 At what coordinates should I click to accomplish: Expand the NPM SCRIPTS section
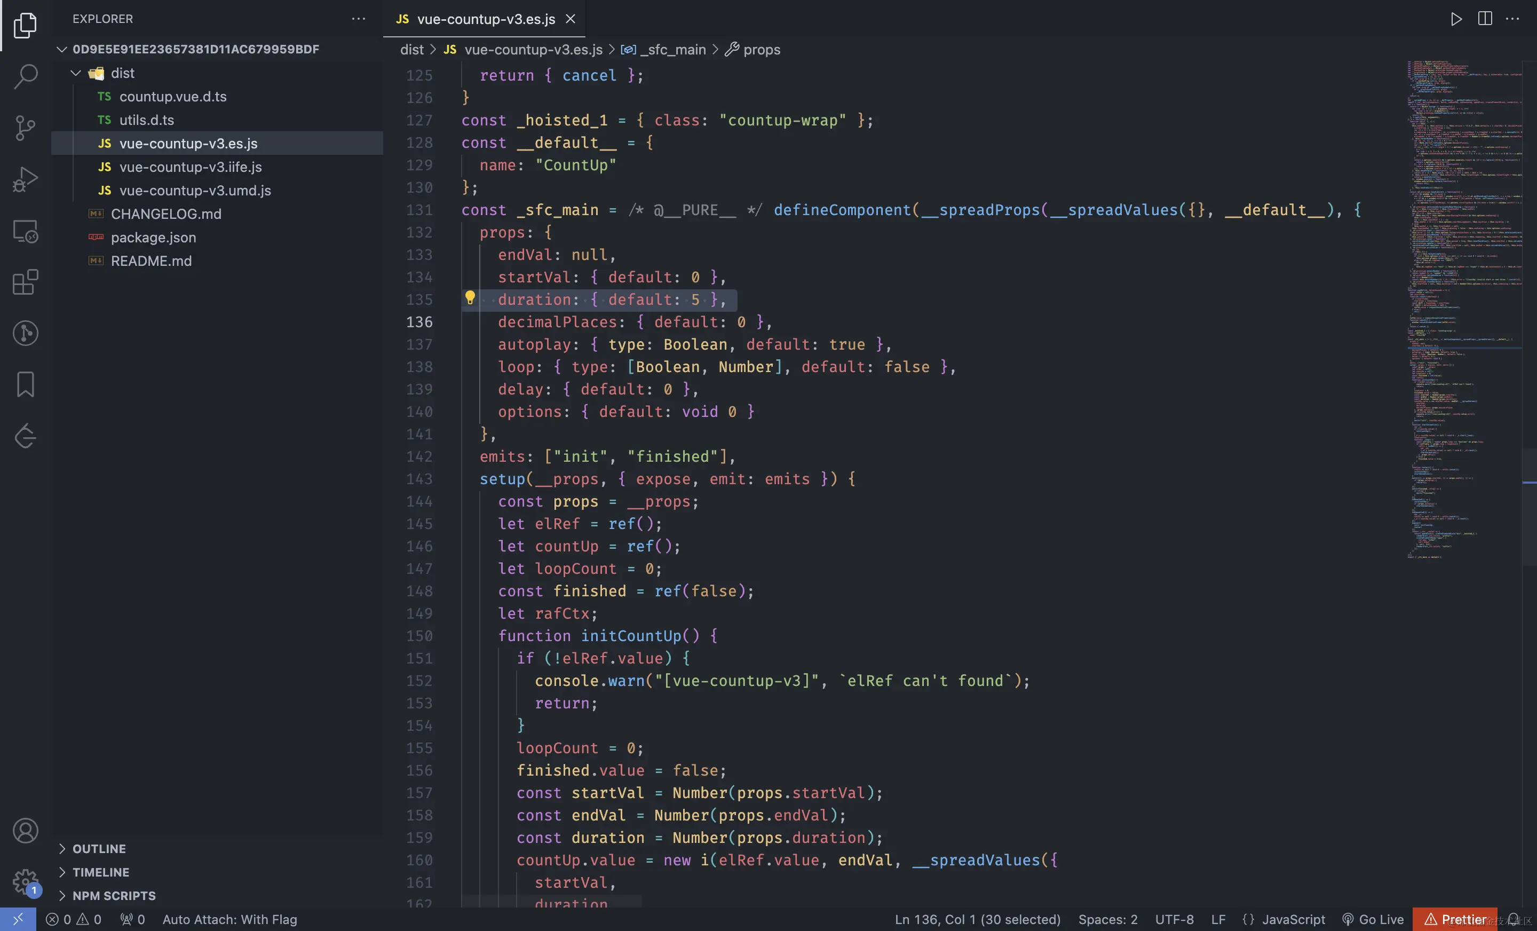pyautogui.click(x=114, y=895)
